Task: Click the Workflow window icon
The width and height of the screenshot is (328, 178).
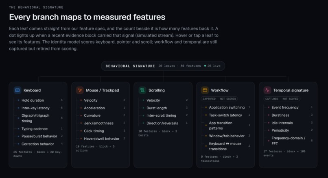Action: [x=205, y=90]
